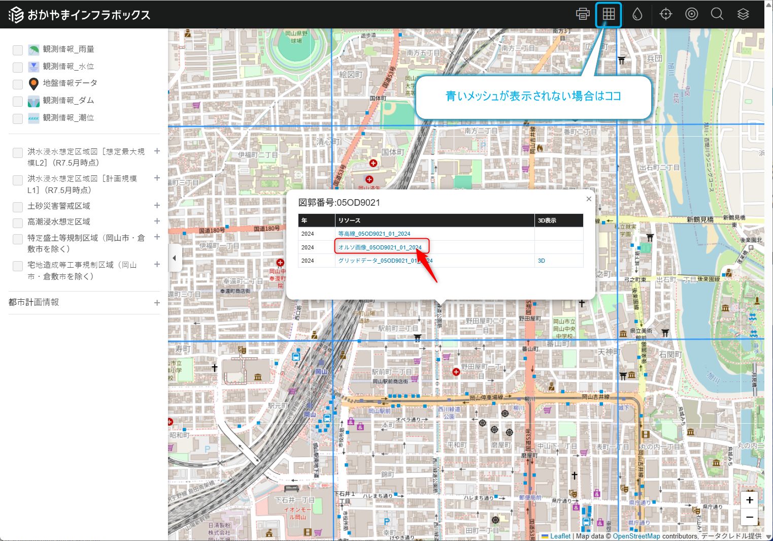Zoom in with the plus button
773x541 pixels.
[750, 500]
